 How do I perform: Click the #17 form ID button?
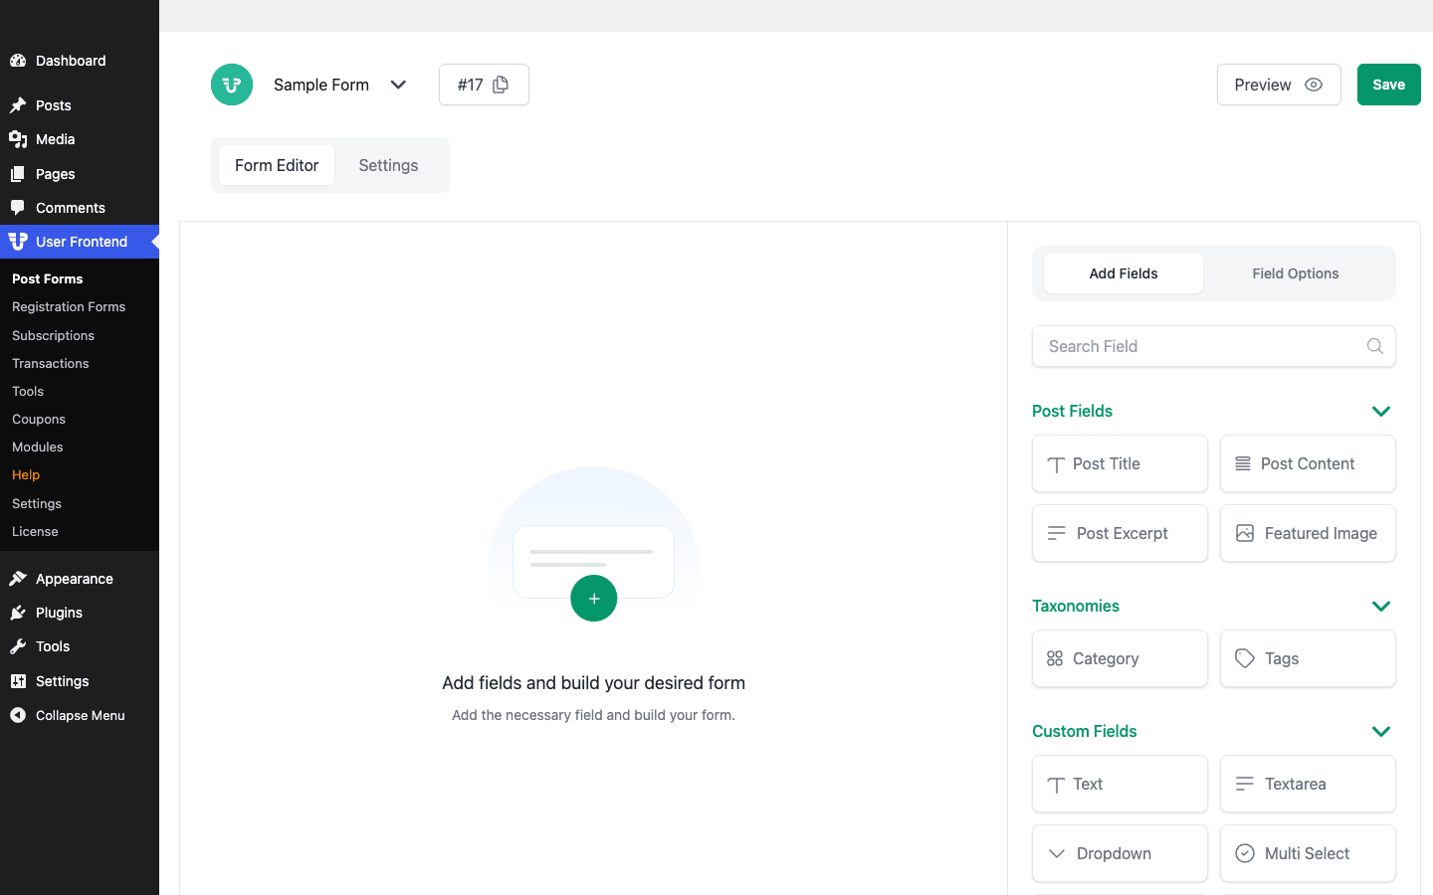[484, 85]
